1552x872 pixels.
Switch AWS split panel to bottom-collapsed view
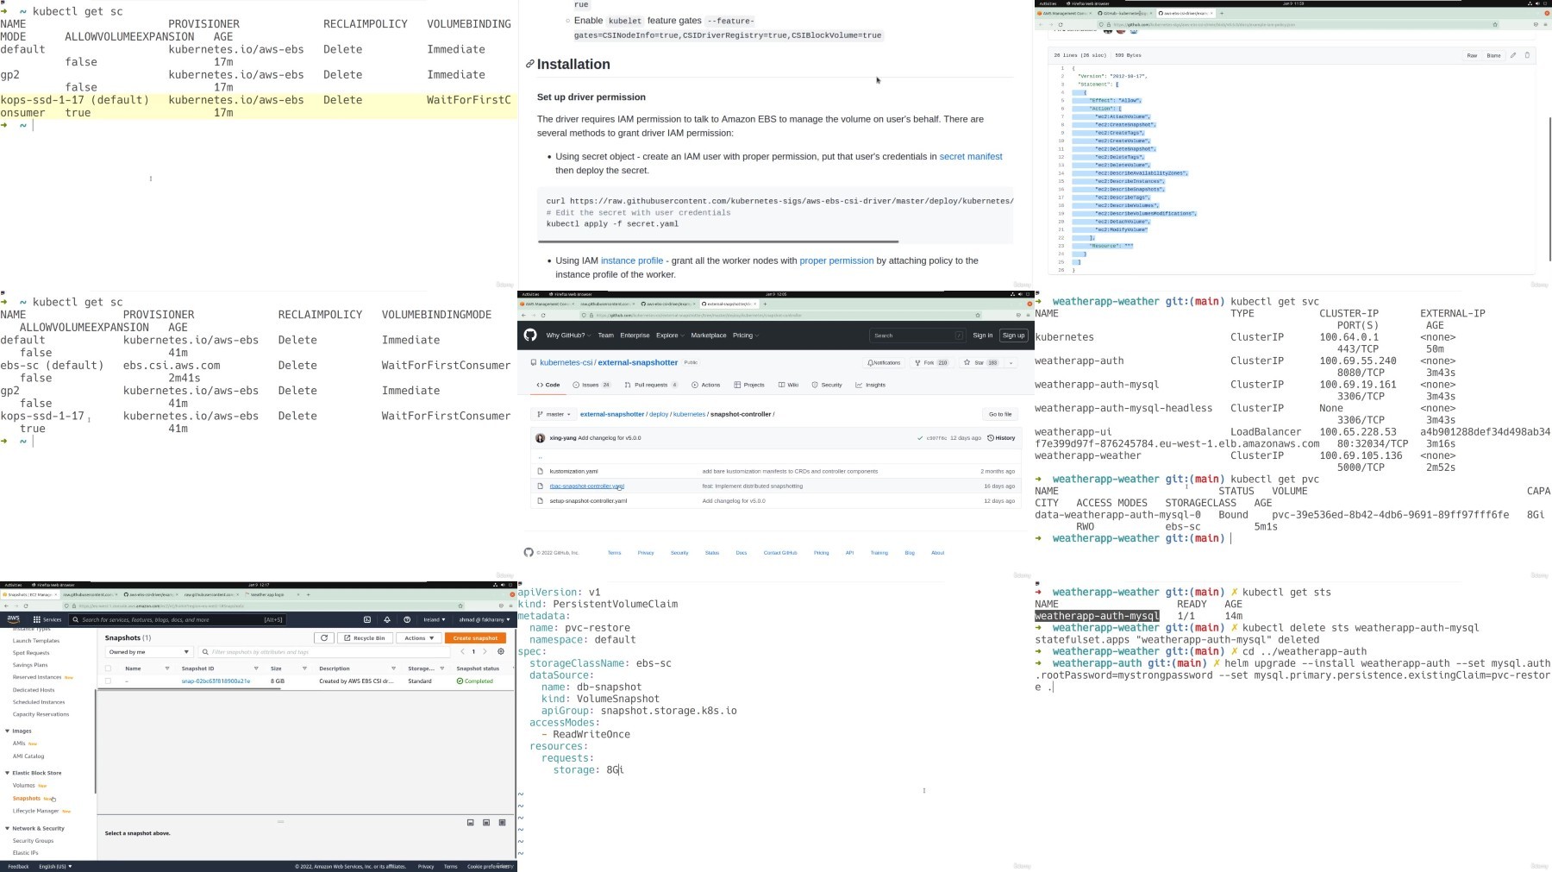coord(471,822)
